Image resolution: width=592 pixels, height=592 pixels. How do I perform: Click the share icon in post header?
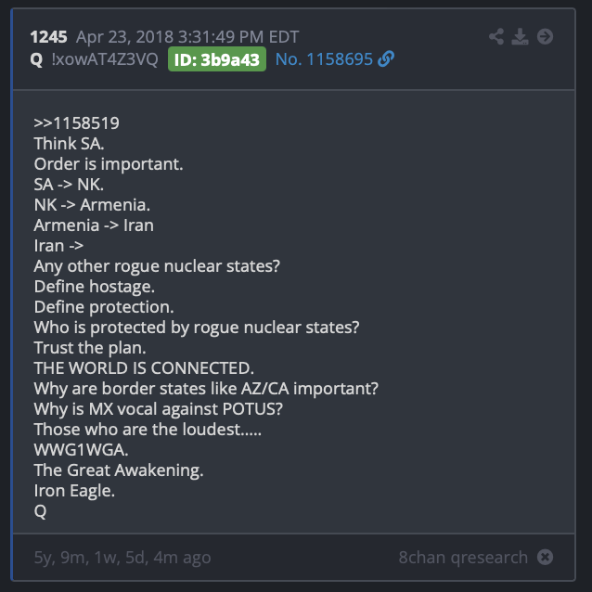pos(496,36)
